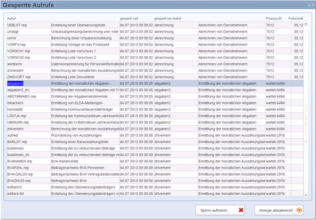Screen dimensions: 316x220
Task: Select the aufrwd row
Action: pos(155,135)
